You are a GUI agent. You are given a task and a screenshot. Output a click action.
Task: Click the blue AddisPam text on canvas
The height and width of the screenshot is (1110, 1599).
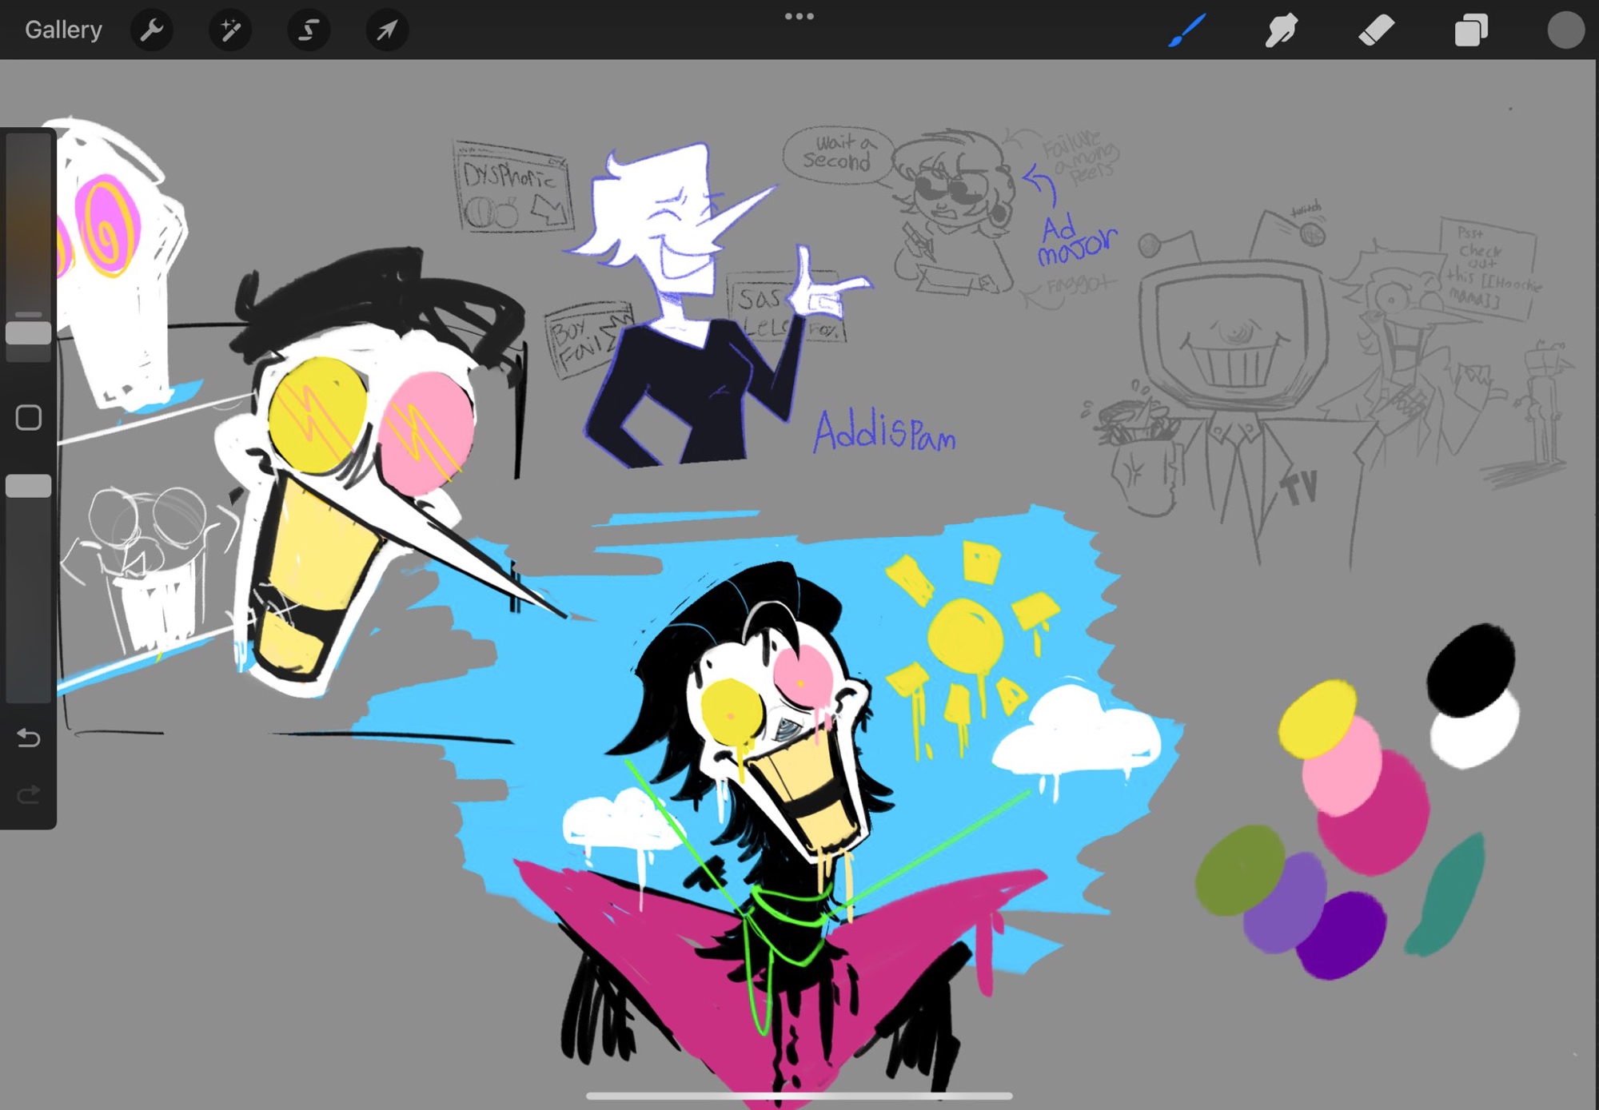883,434
